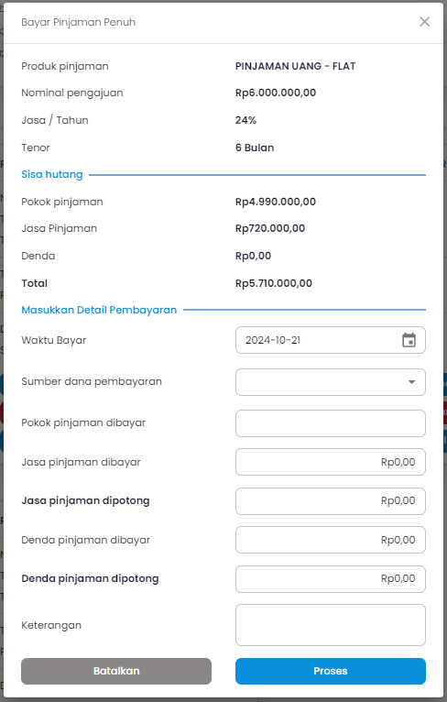Select the Rp0,00 Denda value
Screen dimensions: 447x702
coord(253,256)
